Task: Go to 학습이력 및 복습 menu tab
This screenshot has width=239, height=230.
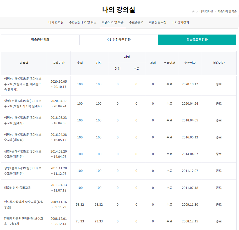Action: tap(113, 23)
